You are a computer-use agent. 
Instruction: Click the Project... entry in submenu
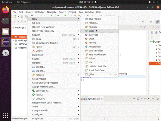99,23
